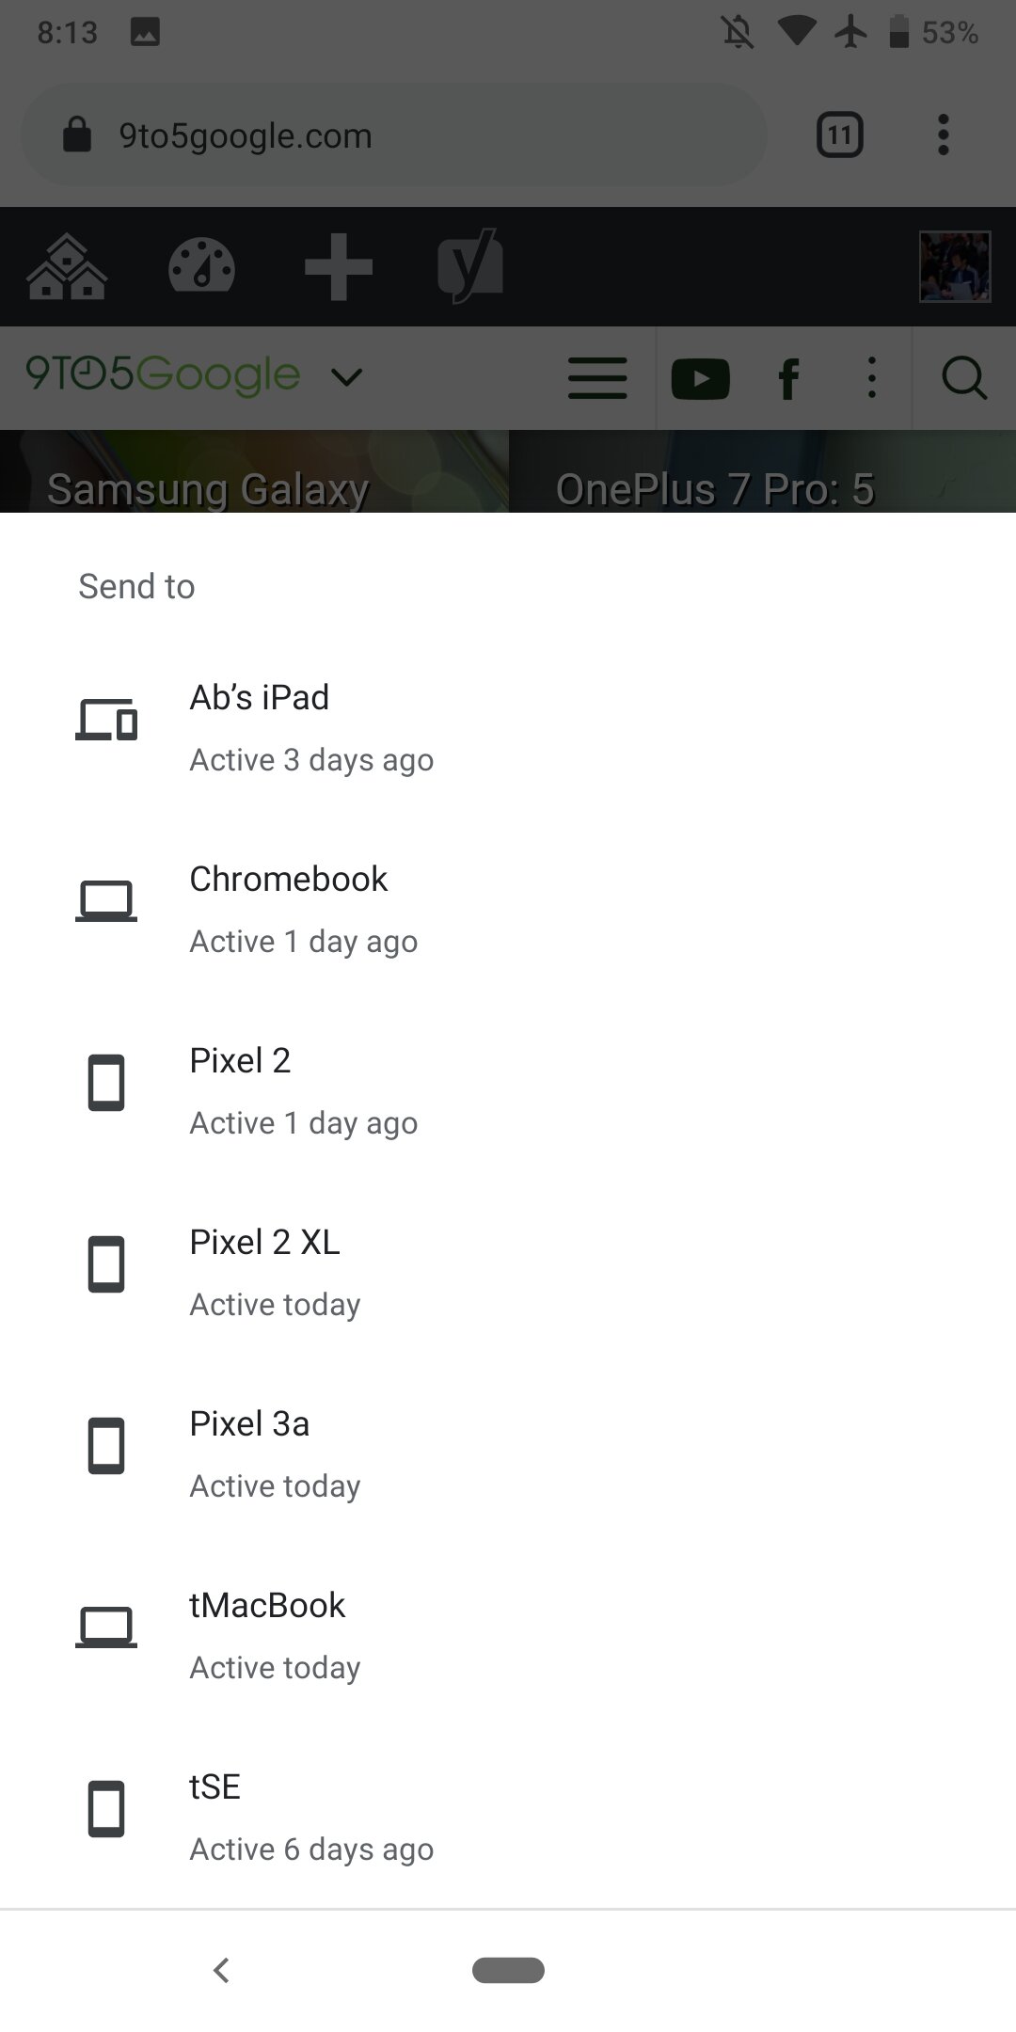The width and height of the screenshot is (1016, 2032).
Task: Open the Chrome tab switcher showing 11
Action: [x=839, y=135]
